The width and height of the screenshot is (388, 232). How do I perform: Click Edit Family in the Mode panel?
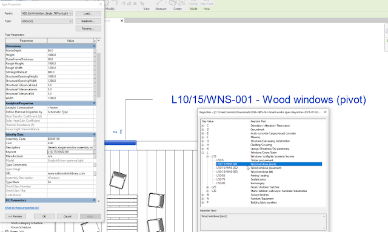point(193,3)
